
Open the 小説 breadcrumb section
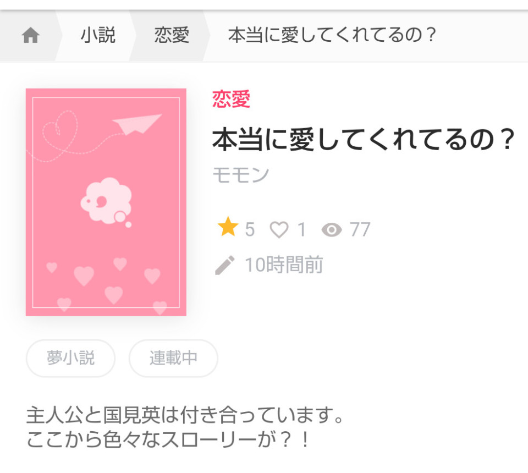(98, 35)
